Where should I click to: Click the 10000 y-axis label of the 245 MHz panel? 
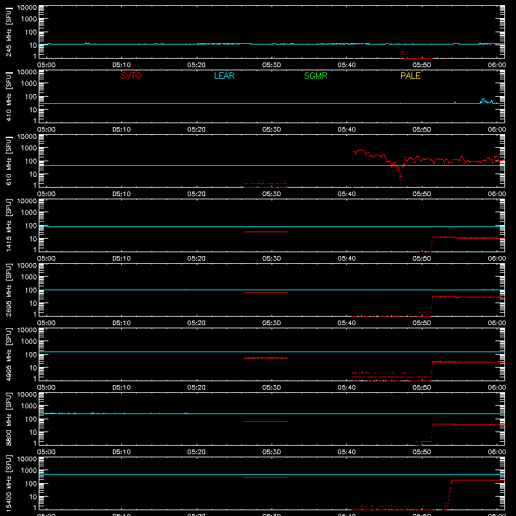[x=27, y=8]
